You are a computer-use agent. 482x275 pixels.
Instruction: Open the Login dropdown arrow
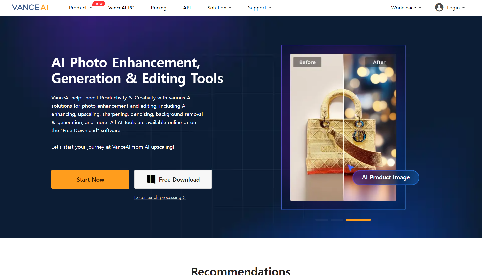click(463, 8)
